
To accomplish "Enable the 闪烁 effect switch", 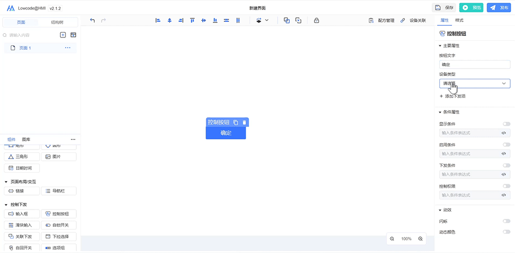I will (506, 221).
